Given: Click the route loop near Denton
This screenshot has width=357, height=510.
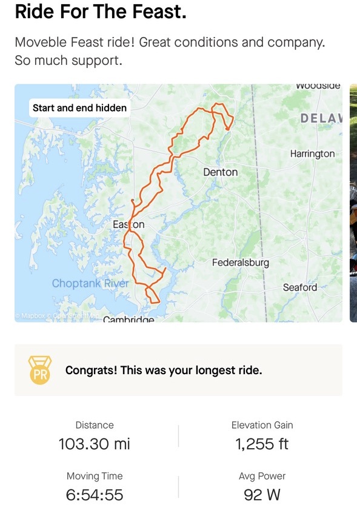Looking at the screenshot, I should (x=222, y=116).
